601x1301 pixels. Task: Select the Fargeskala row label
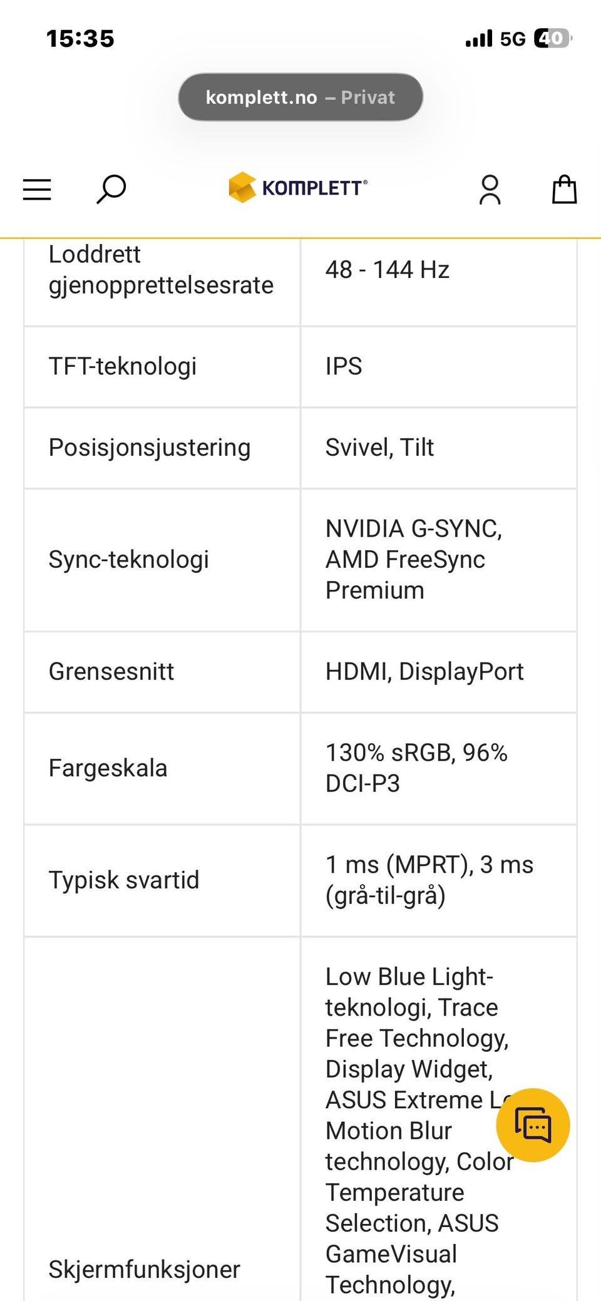click(108, 768)
